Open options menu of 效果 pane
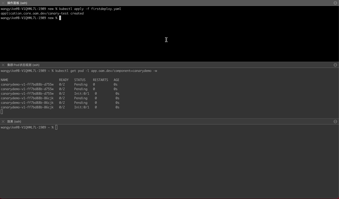339x199 pixels. coord(335,121)
